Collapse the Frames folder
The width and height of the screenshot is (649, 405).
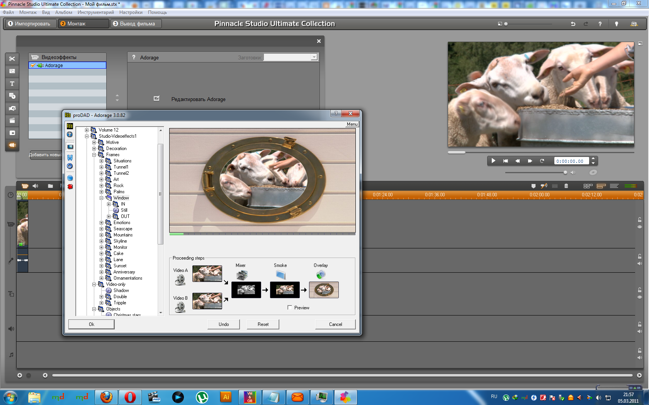coord(94,155)
